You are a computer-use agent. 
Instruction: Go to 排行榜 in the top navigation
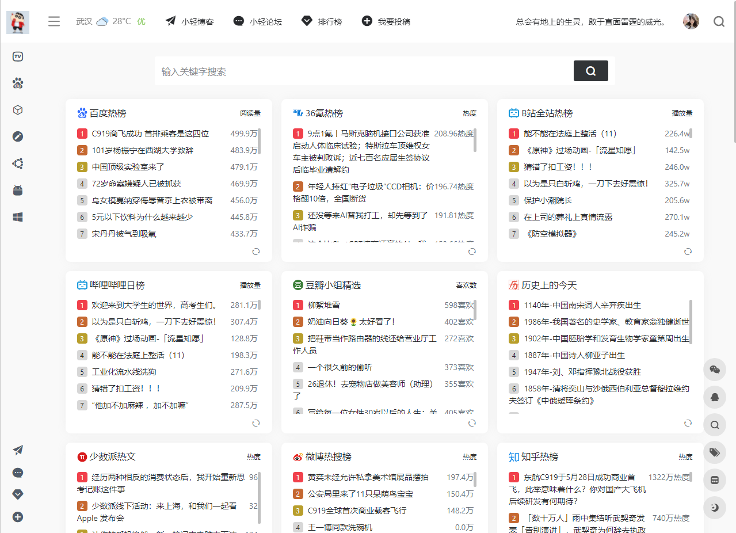tap(322, 21)
